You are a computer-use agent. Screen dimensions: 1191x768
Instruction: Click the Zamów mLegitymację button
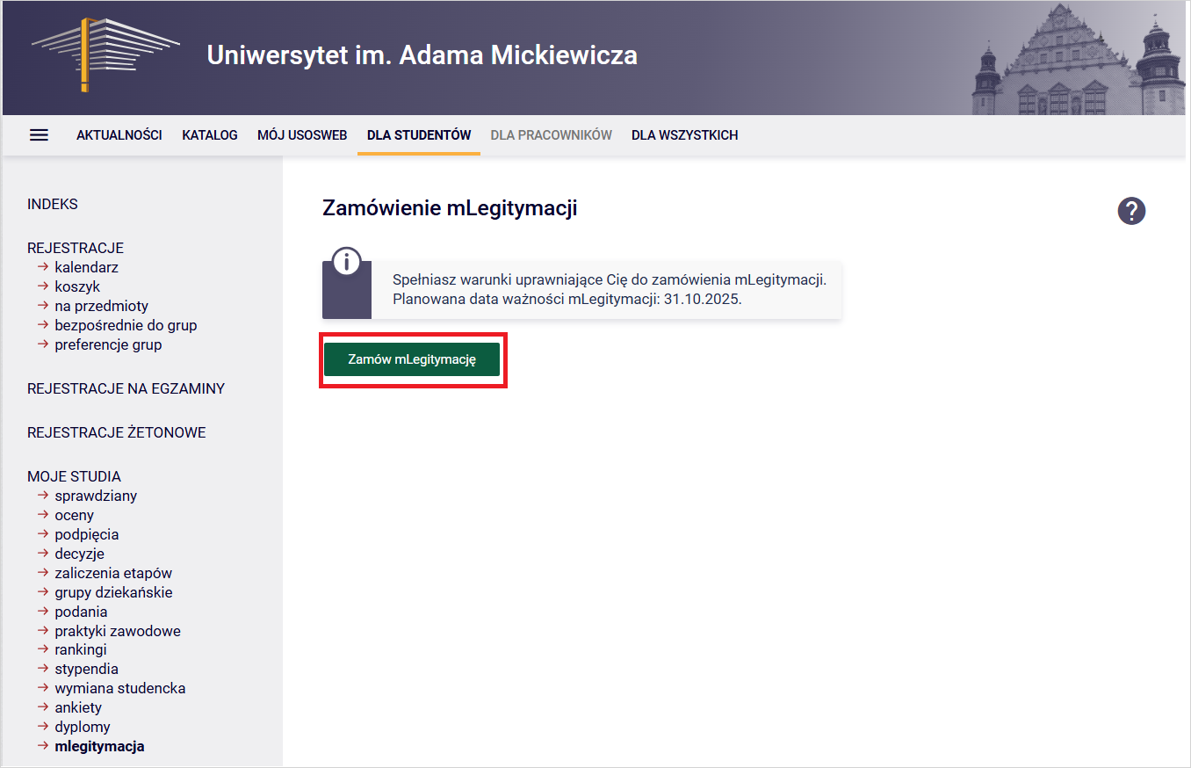coord(412,359)
